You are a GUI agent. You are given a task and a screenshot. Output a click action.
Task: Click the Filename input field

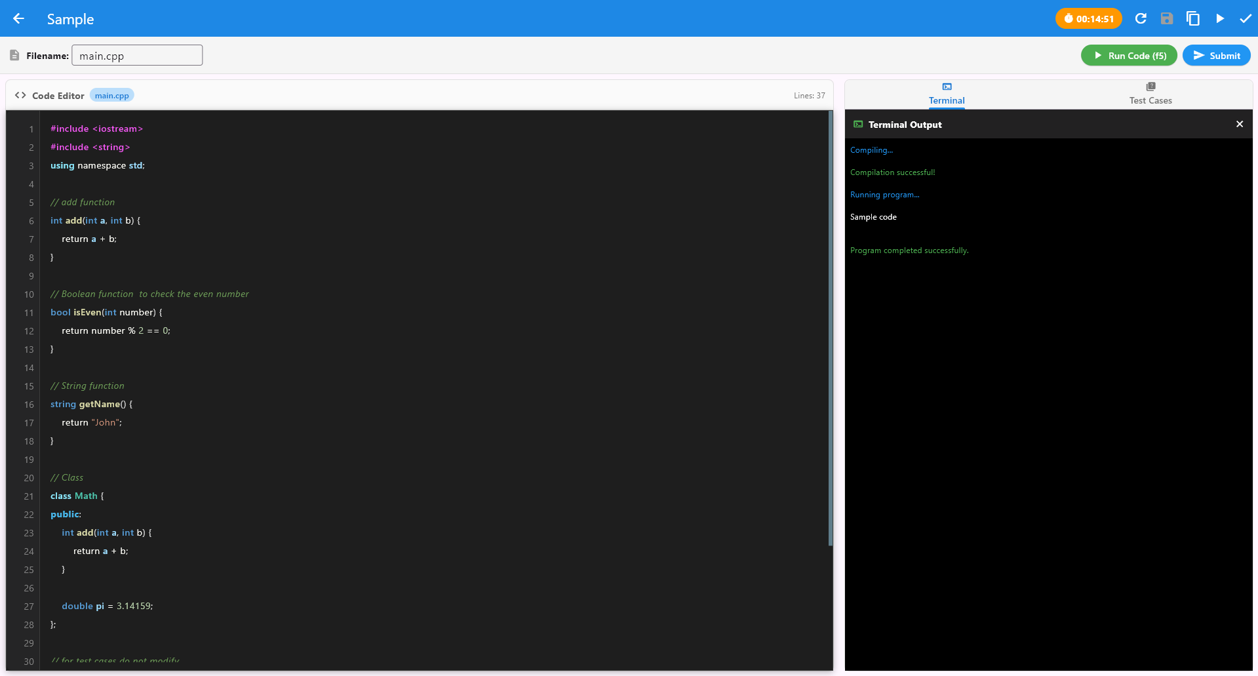[137, 56]
